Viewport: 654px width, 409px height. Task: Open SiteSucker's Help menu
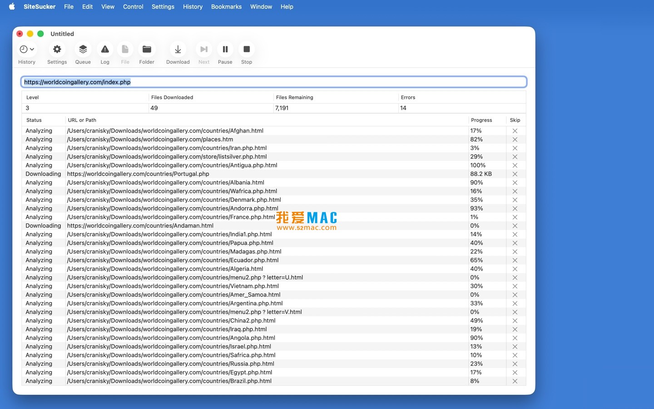tap(287, 6)
